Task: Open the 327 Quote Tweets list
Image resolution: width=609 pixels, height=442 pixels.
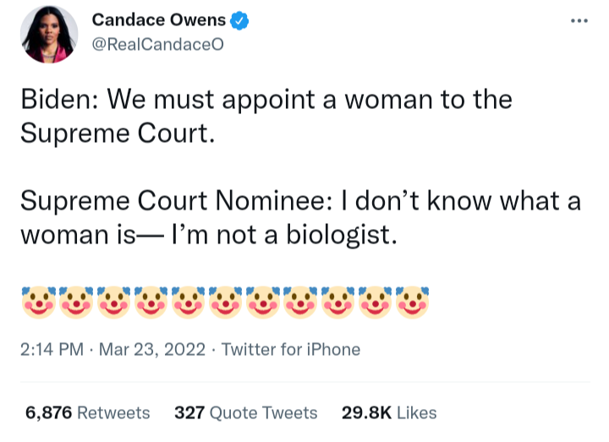Action: tap(245, 412)
